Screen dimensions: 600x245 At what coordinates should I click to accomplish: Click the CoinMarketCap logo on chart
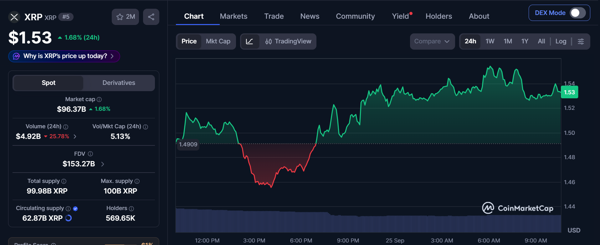pos(518,208)
